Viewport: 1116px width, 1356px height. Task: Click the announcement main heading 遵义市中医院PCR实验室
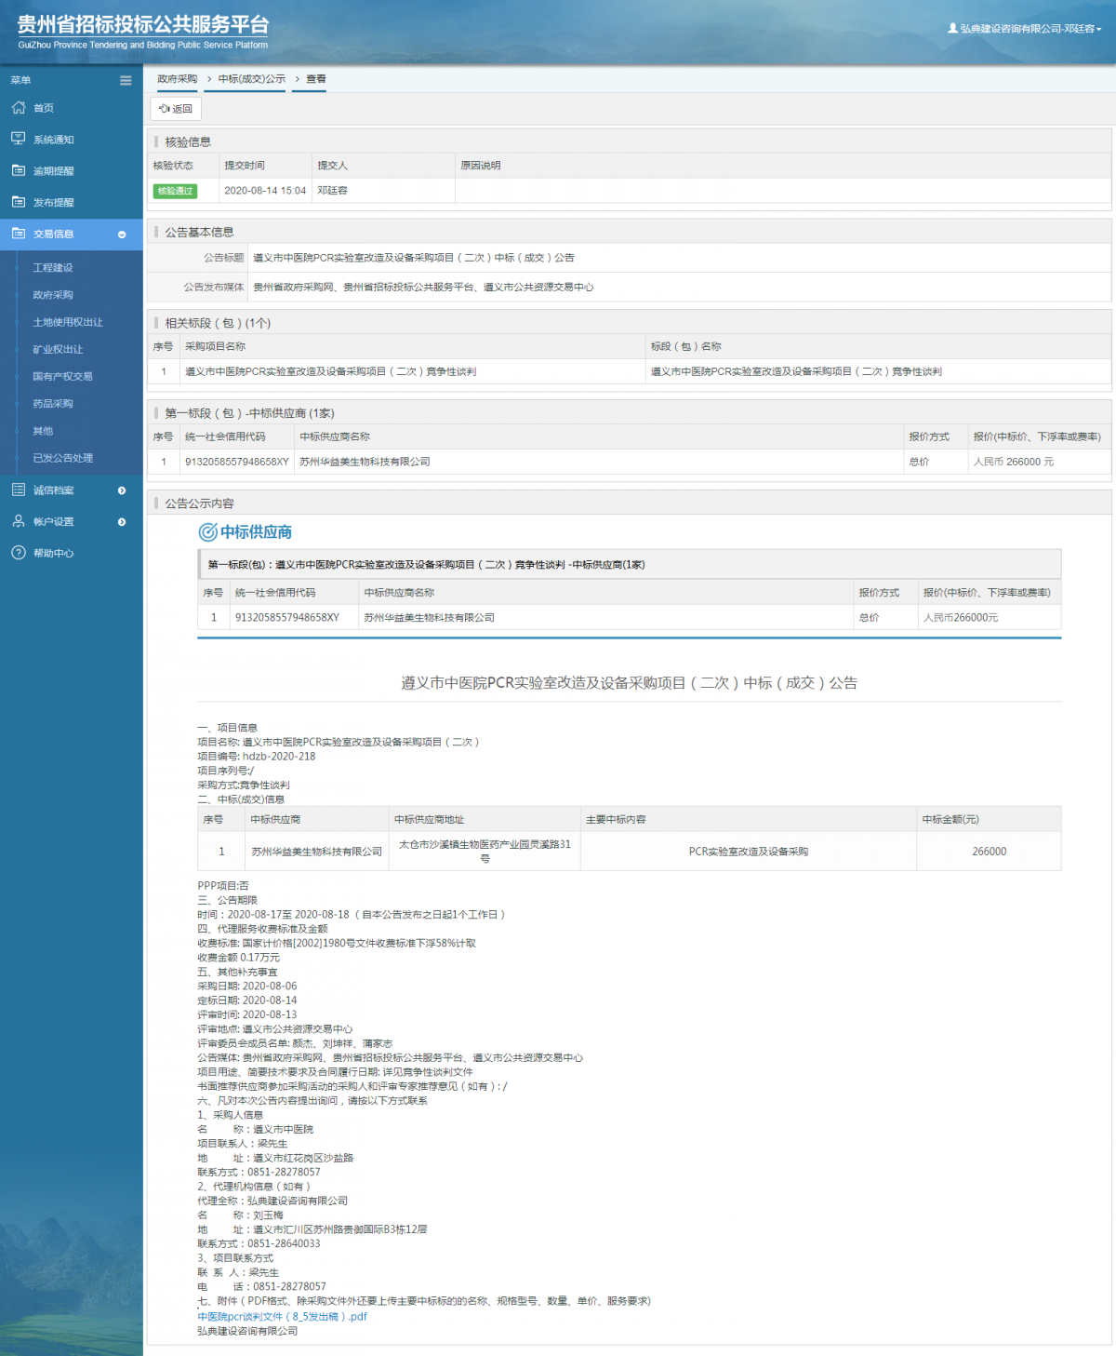pyautogui.click(x=630, y=683)
